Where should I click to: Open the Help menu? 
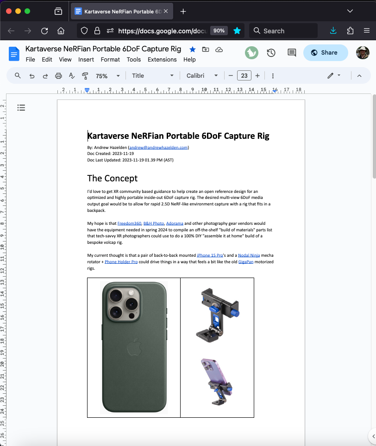tap(189, 59)
